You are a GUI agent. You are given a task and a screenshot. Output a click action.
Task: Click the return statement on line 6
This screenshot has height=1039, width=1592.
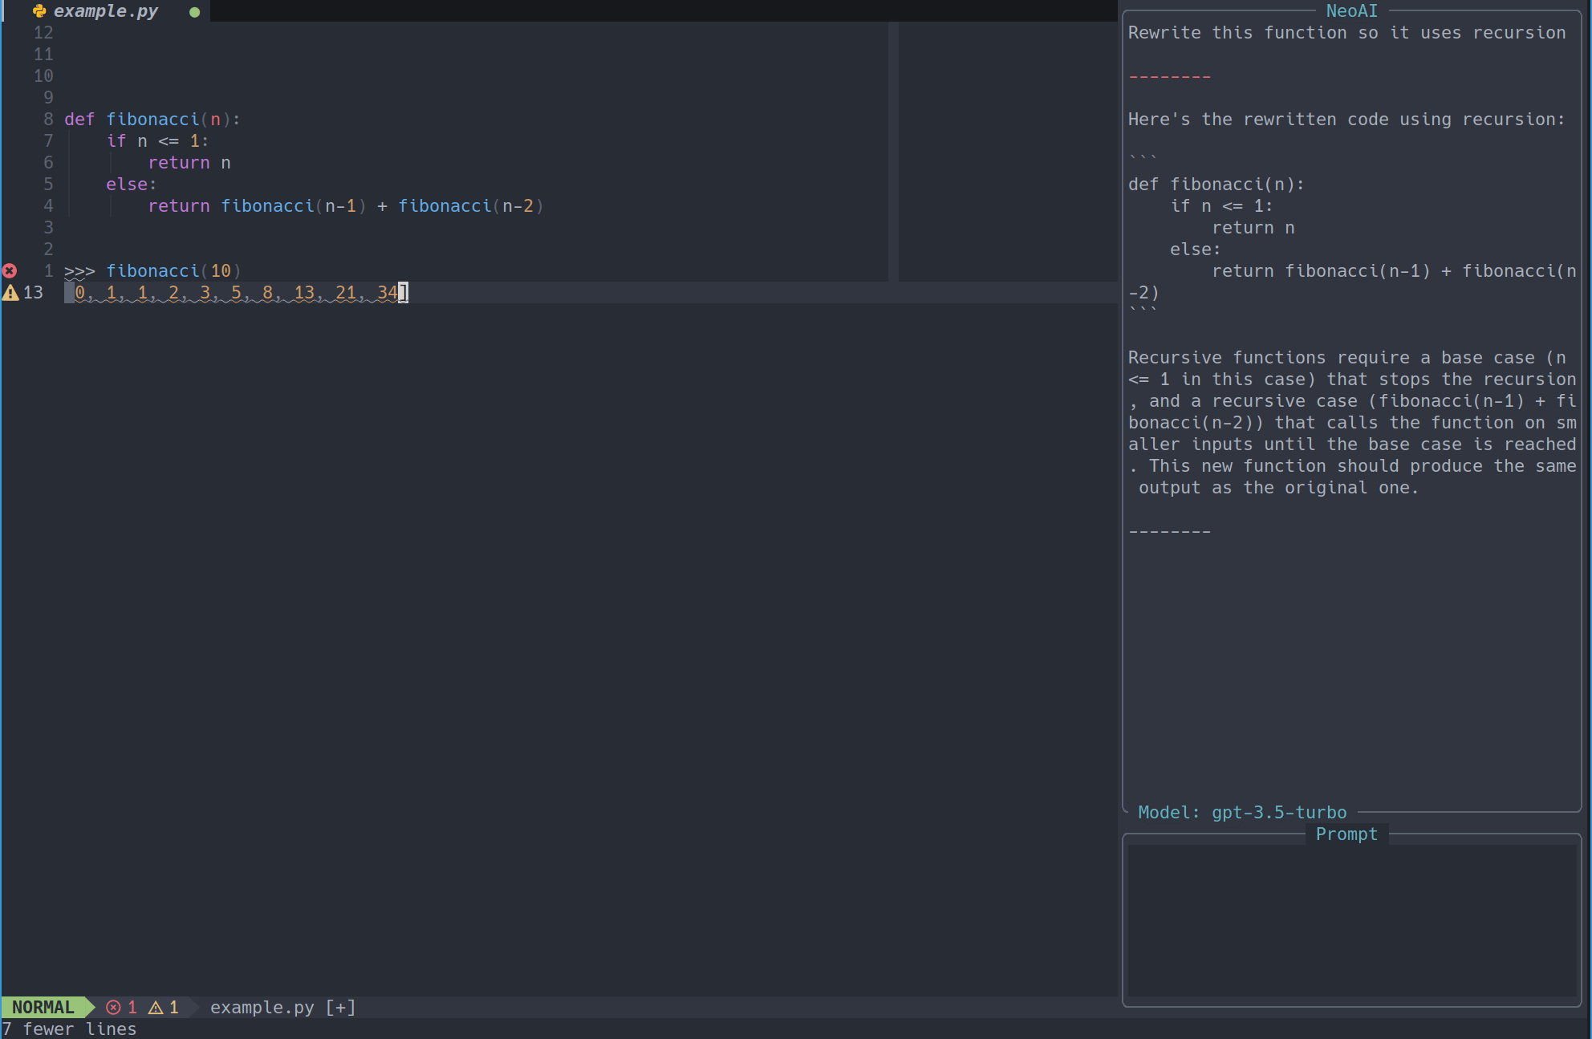(188, 162)
